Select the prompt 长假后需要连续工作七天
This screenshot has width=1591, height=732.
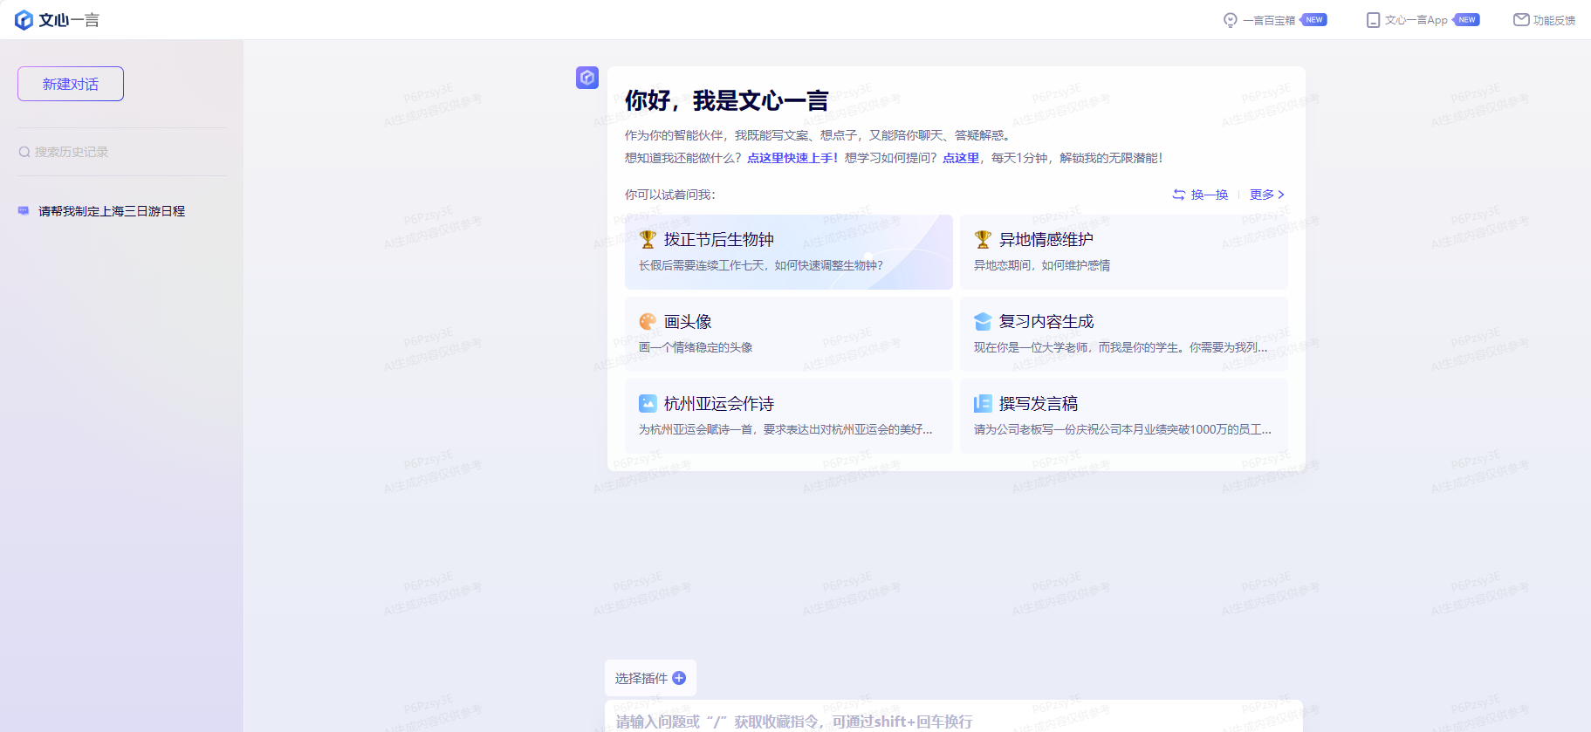click(x=761, y=265)
